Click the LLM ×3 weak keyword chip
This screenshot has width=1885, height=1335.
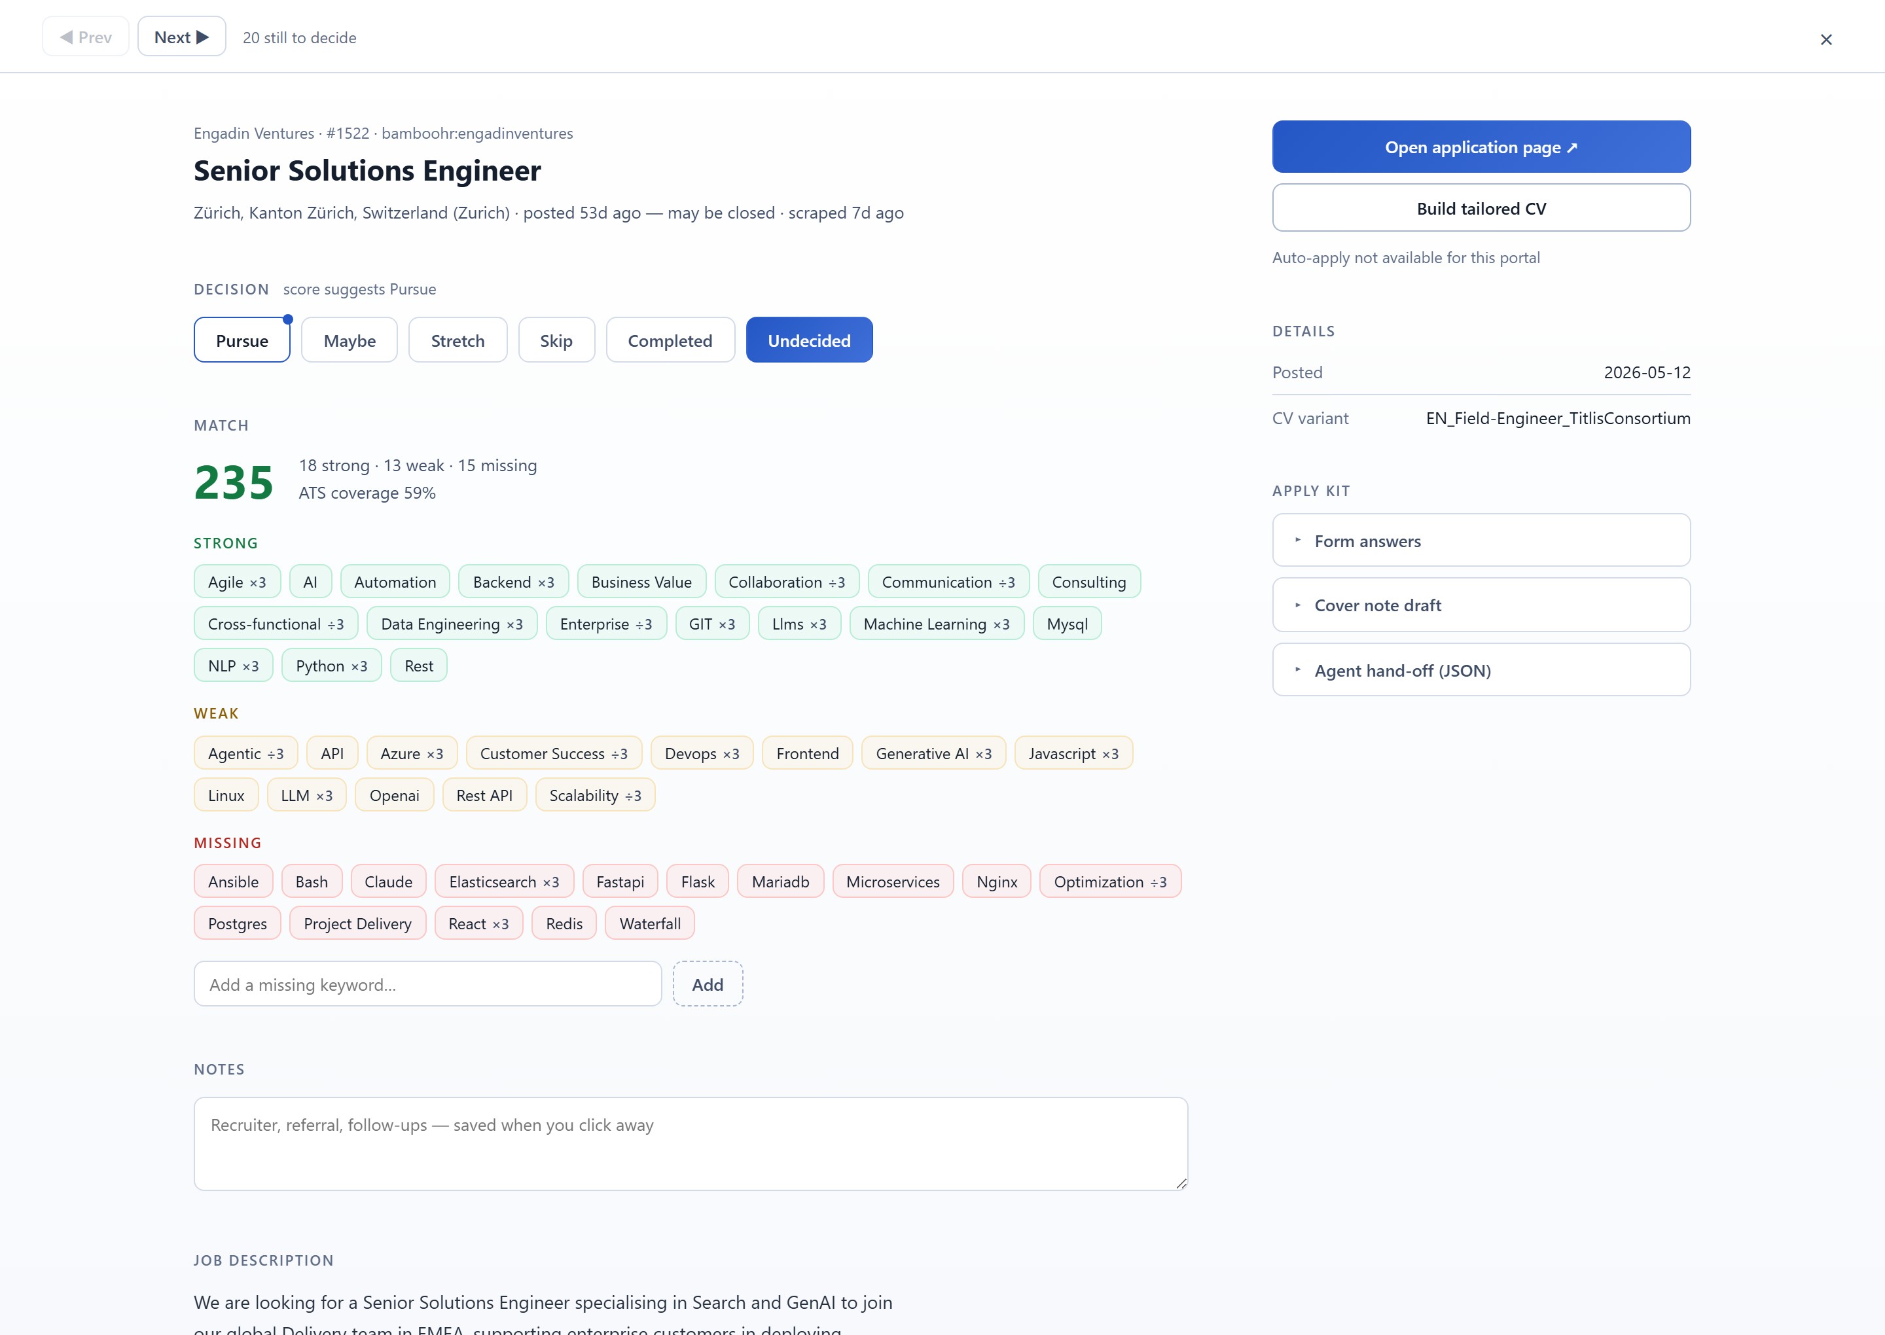(x=306, y=796)
